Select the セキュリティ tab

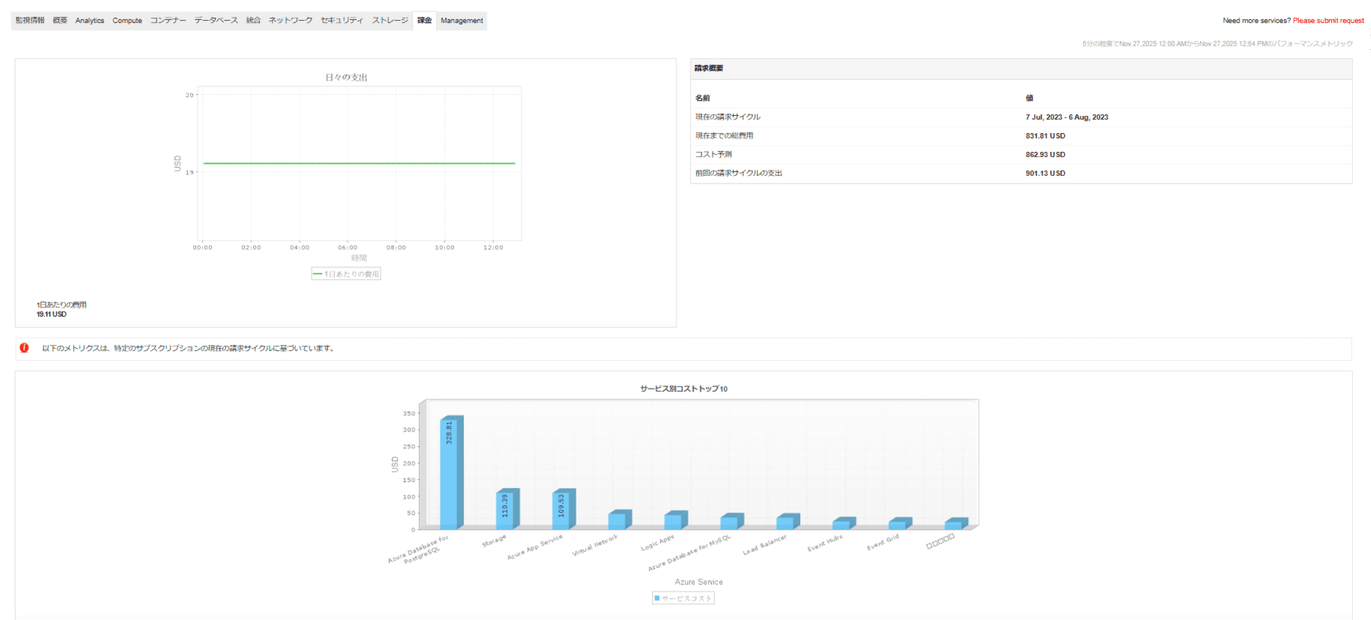pyautogui.click(x=342, y=21)
